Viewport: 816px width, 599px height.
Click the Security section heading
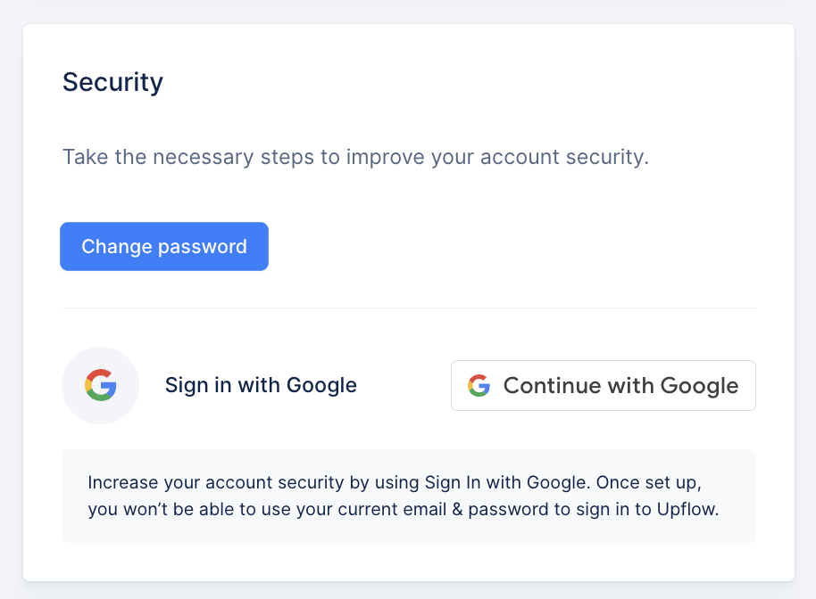coord(112,83)
